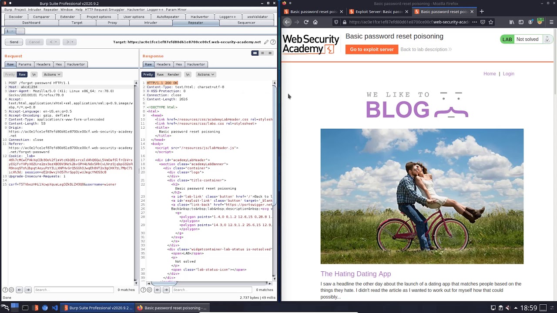Switch to the Intruder tab
The image size is (557, 313).
click(151, 23)
